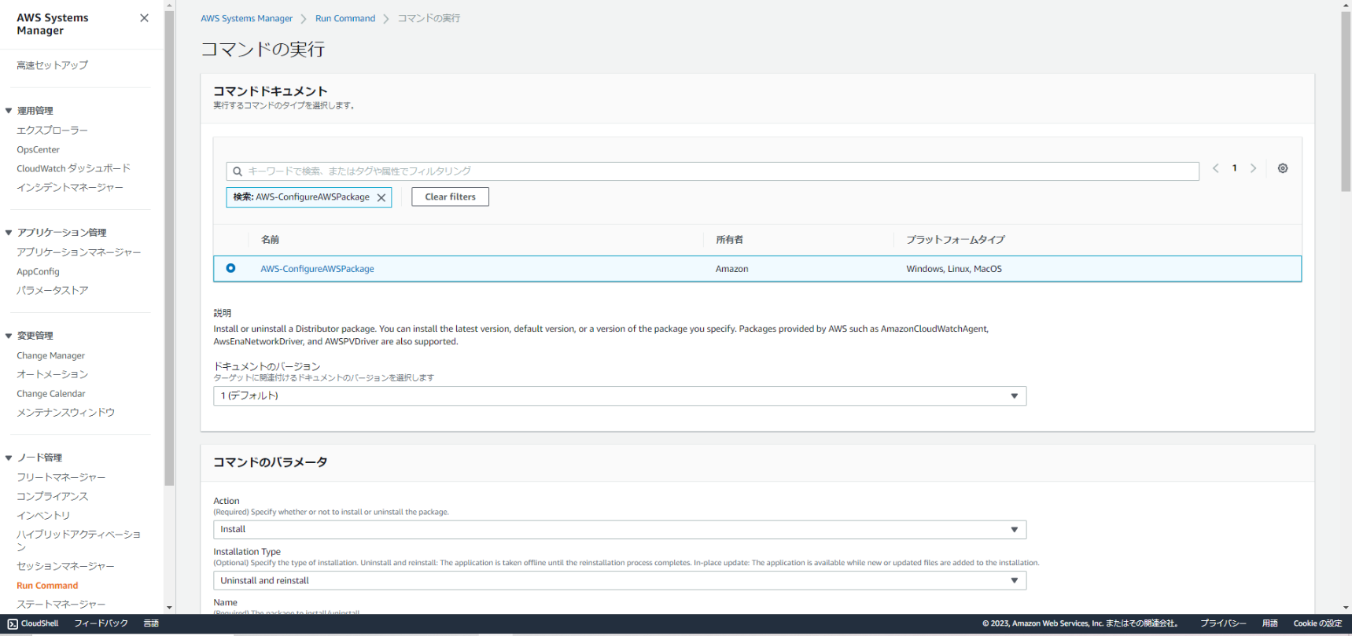Image resolution: width=1352 pixels, height=636 pixels.
Task: Go to previous page of documents
Action: click(x=1216, y=168)
